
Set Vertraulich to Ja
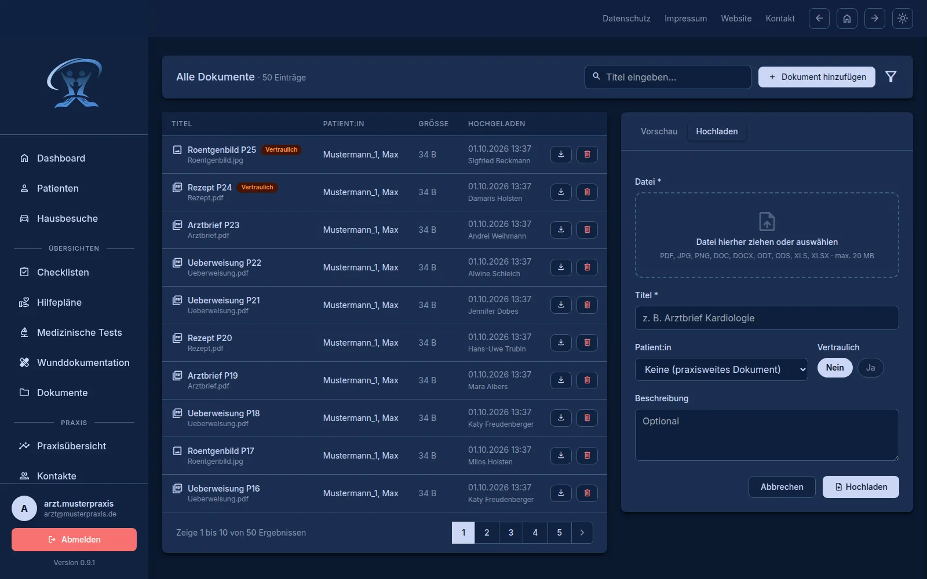(x=870, y=368)
